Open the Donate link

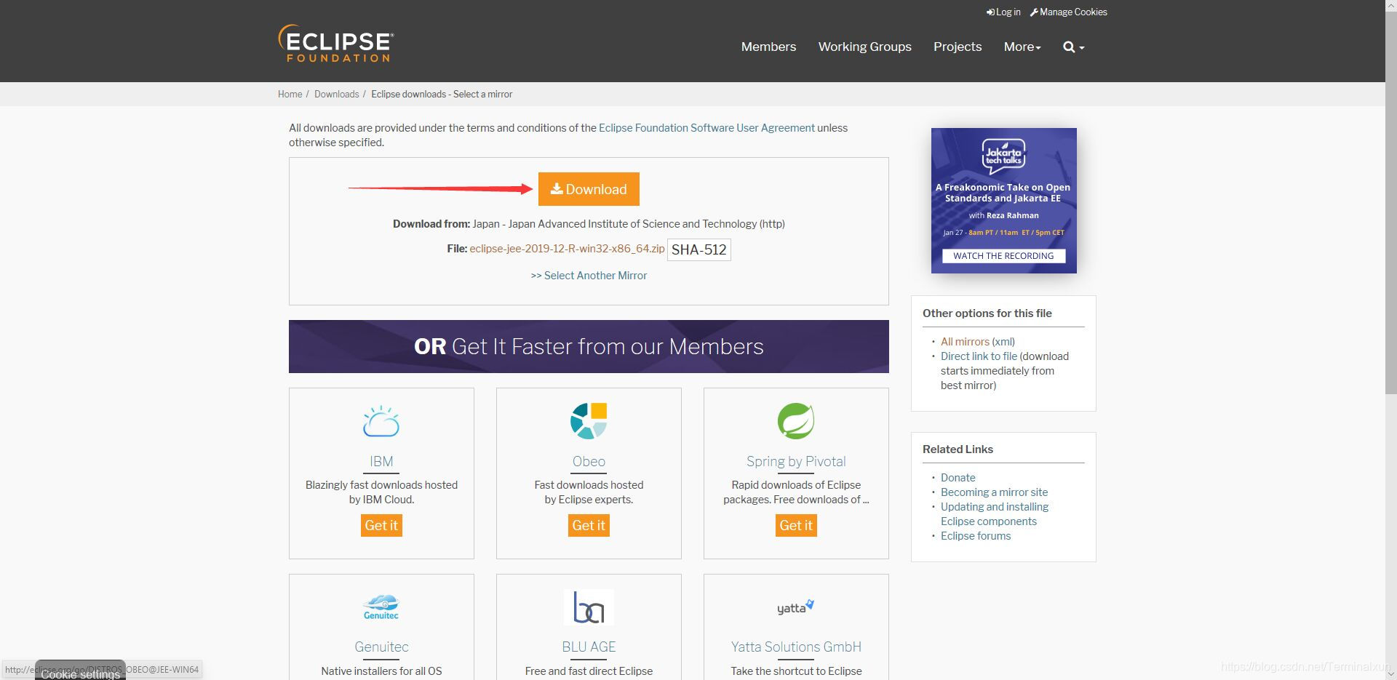(958, 478)
